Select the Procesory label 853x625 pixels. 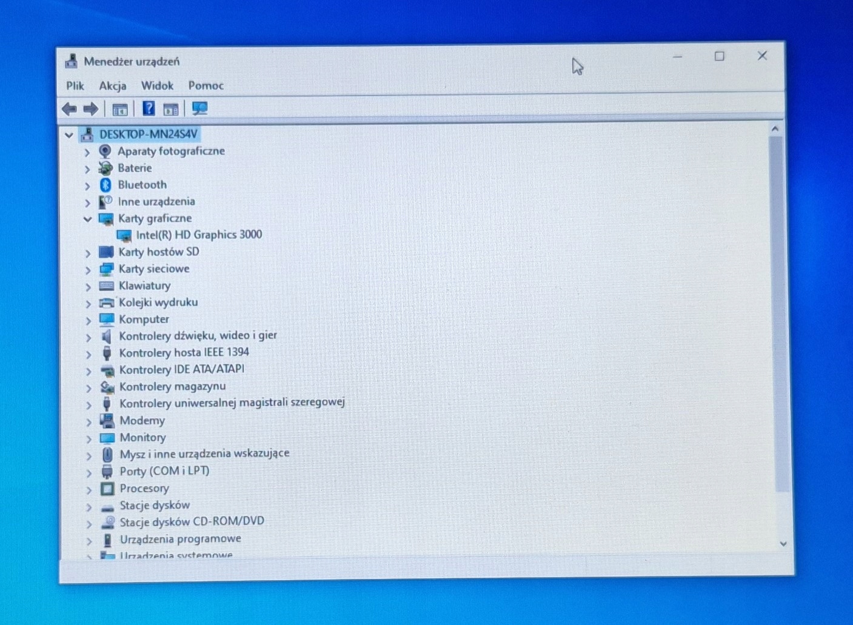point(144,488)
